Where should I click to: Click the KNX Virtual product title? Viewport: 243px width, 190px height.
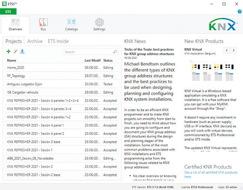click(193, 49)
